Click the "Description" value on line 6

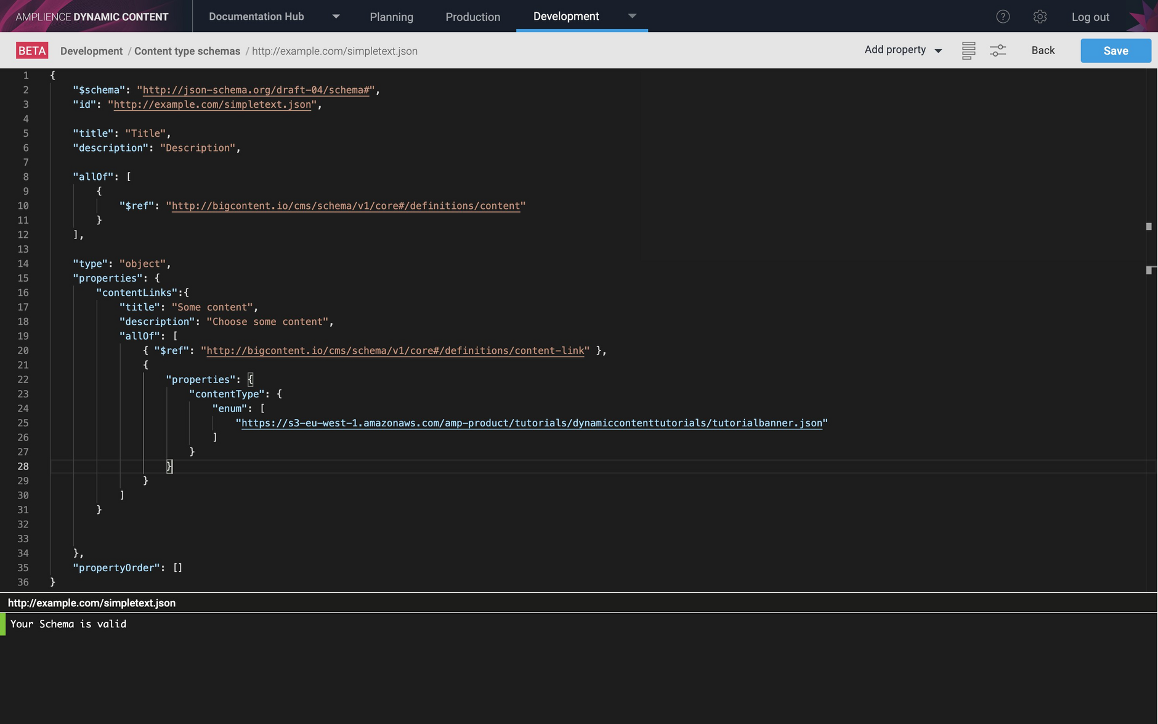(198, 148)
